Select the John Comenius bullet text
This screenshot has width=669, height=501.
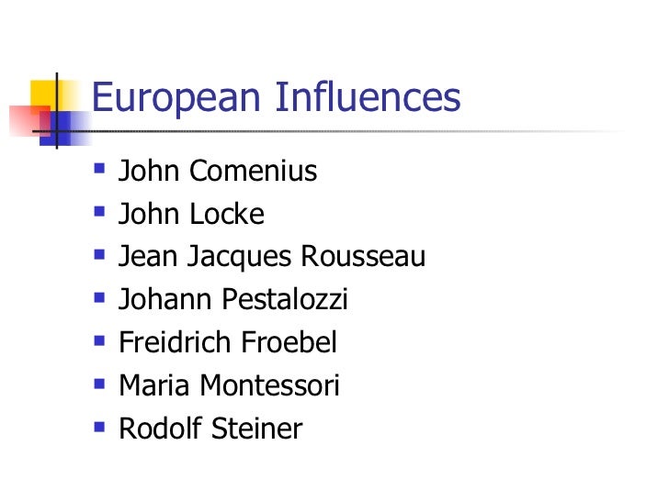click(x=218, y=171)
